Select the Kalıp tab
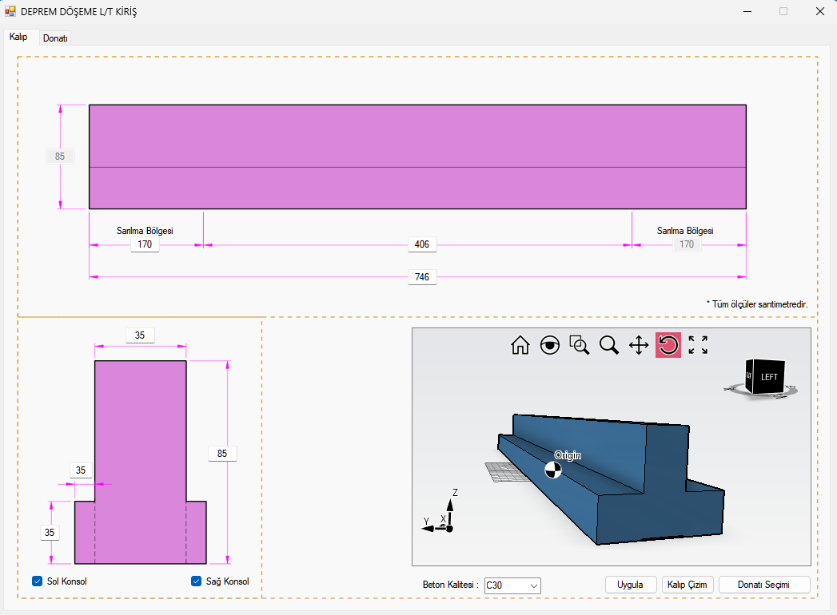This screenshot has height=615, width=837. tap(18, 37)
